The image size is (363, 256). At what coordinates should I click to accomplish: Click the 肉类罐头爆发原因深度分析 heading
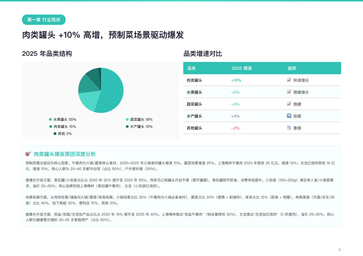(65, 154)
